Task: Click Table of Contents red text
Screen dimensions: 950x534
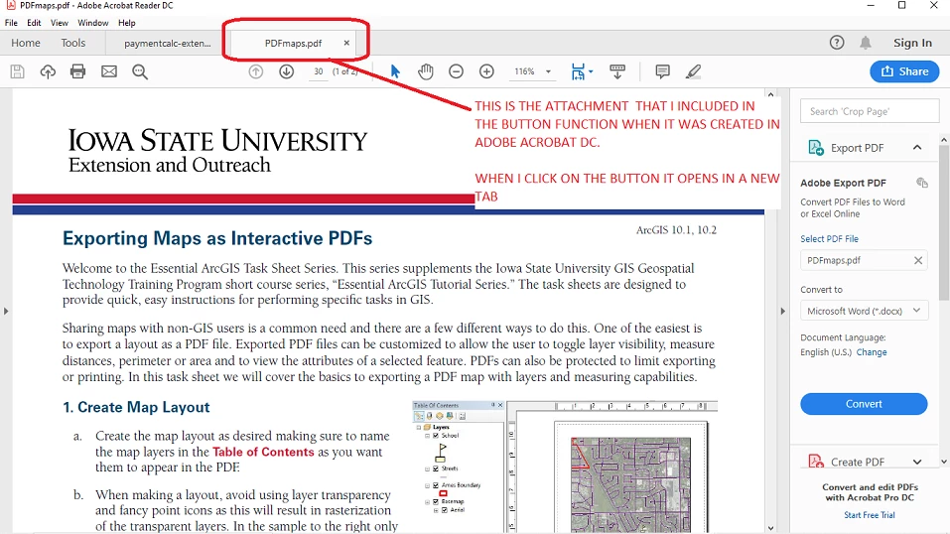Action: coord(263,452)
